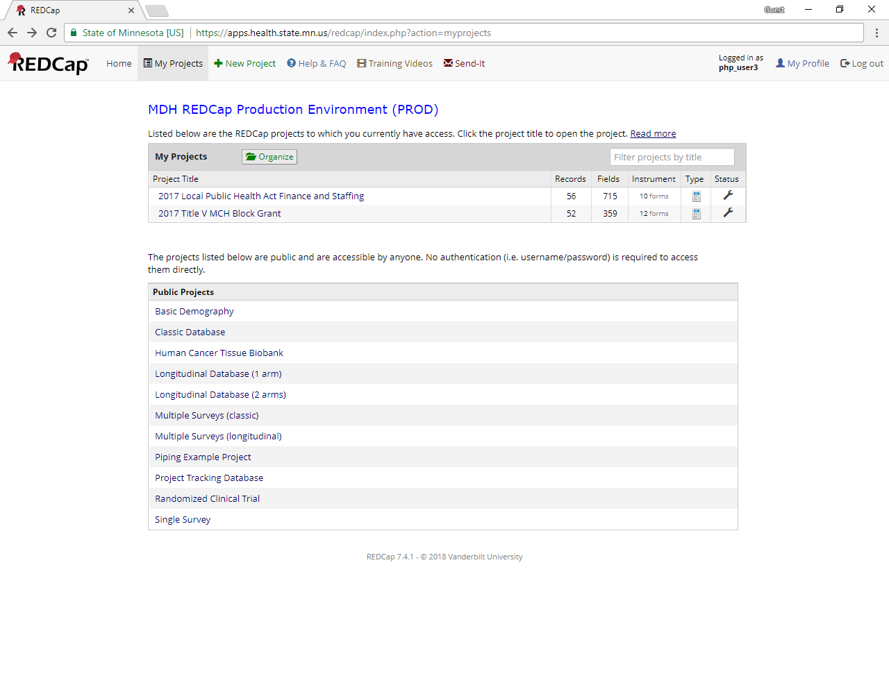889x683 pixels.
Task: Click the fields count 359
Action: [x=610, y=214]
